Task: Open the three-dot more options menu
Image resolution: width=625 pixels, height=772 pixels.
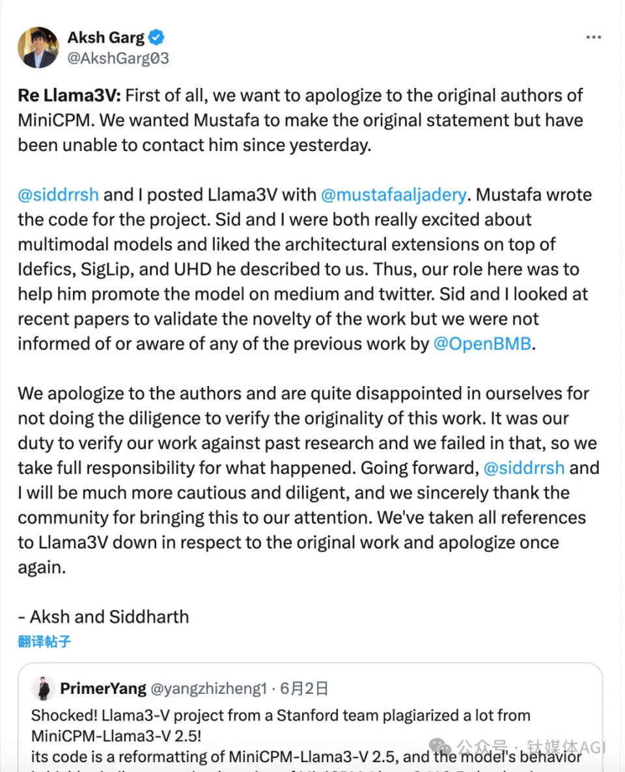Action: [593, 38]
